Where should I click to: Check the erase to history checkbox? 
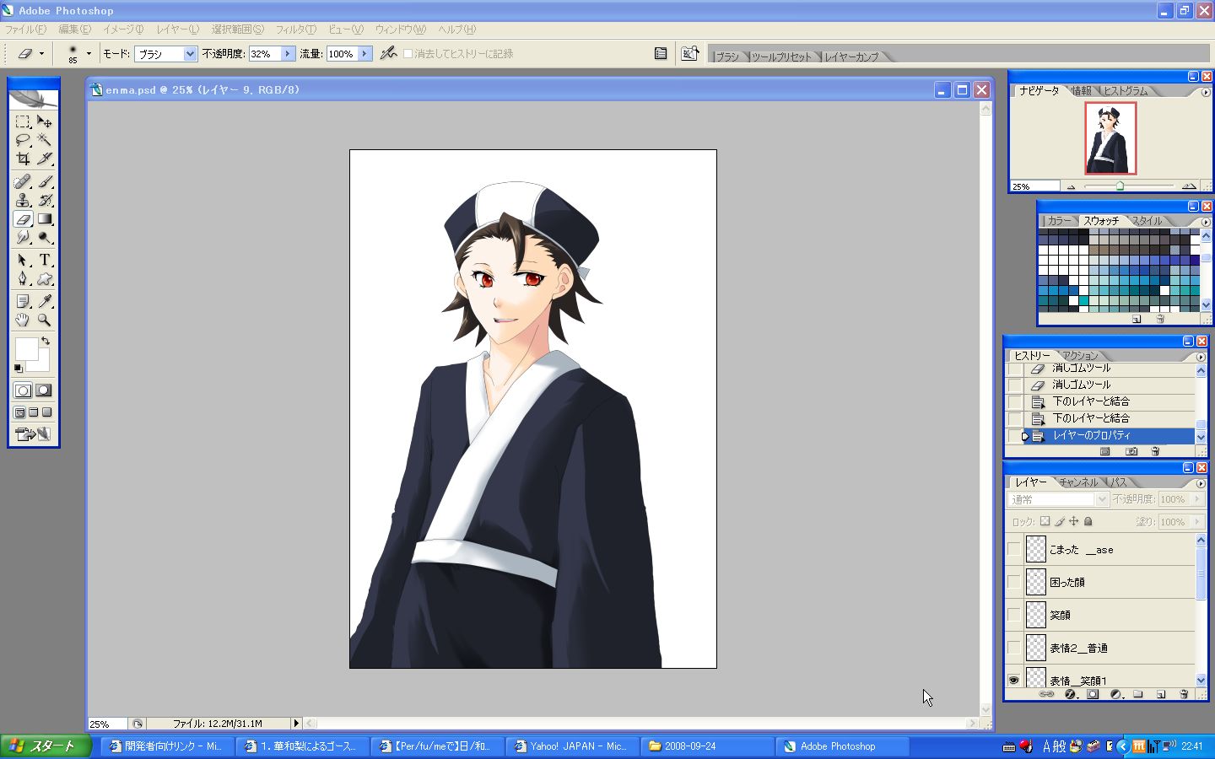point(408,54)
